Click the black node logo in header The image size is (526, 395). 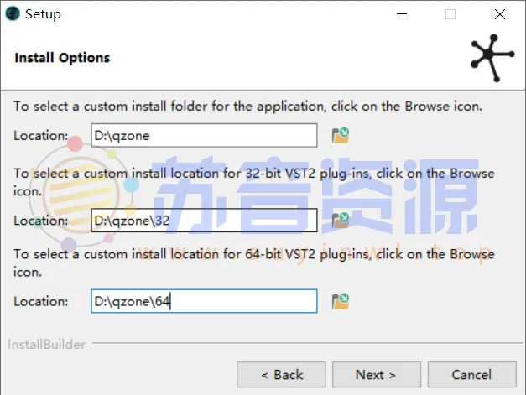(x=492, y=58)
